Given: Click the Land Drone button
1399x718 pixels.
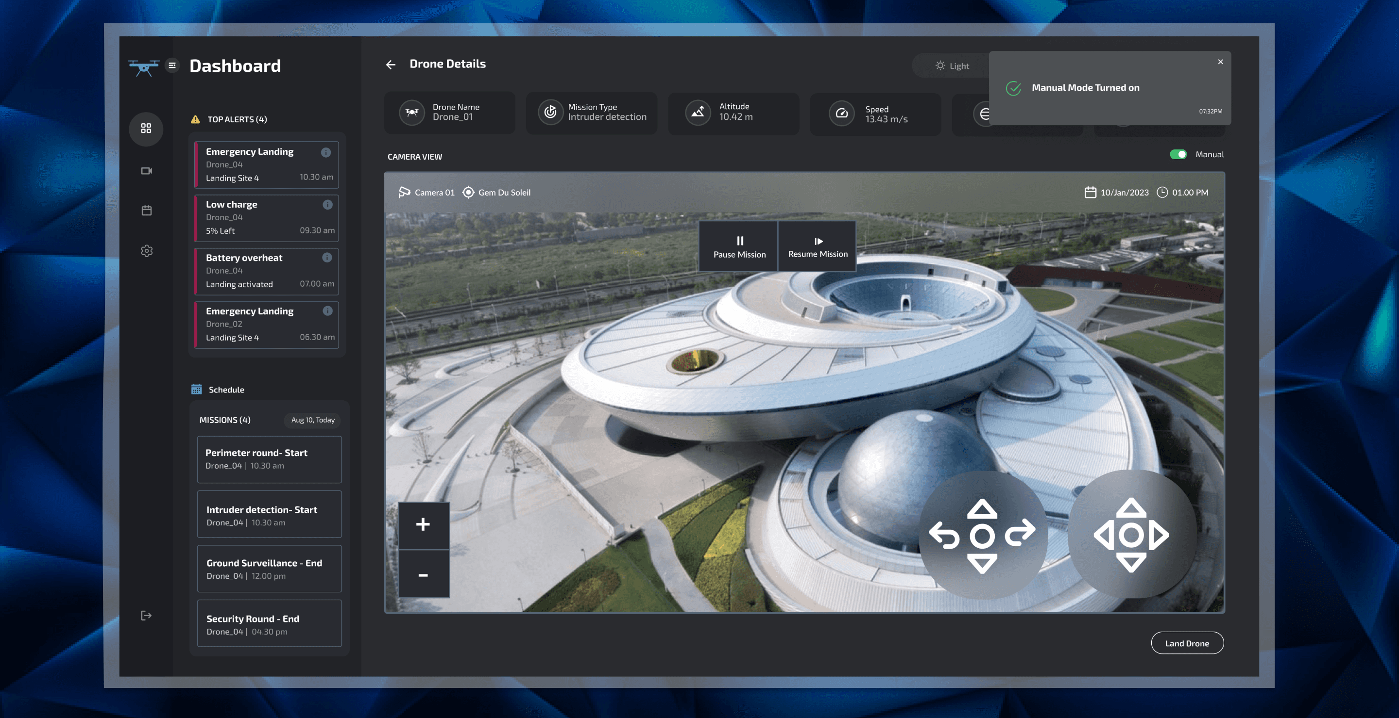Looking at the screenshot, I should [x=1187, y=643].
